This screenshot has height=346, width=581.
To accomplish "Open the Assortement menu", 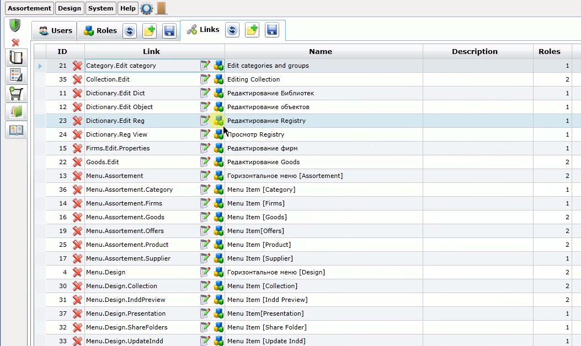I will pyautogui.click(x=29, y=8).
